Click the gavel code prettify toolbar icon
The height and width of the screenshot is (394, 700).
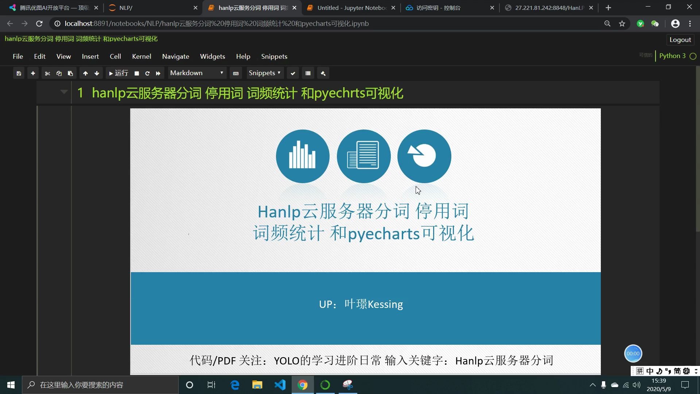(323, 73)
